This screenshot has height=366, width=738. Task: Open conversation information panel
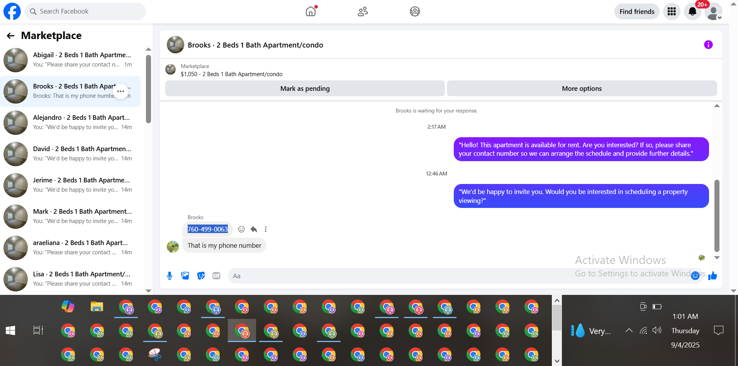(x=708, y=45)
